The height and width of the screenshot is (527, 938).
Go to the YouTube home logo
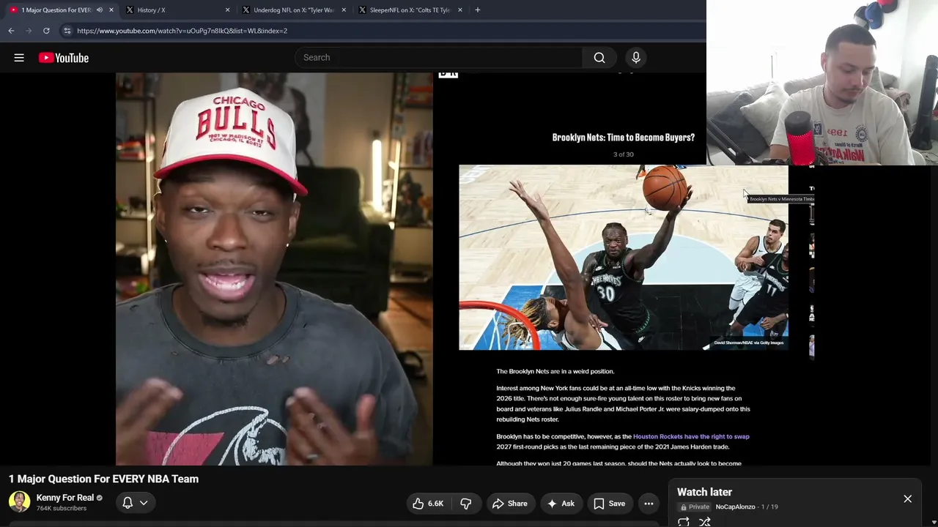coord(64,58)
